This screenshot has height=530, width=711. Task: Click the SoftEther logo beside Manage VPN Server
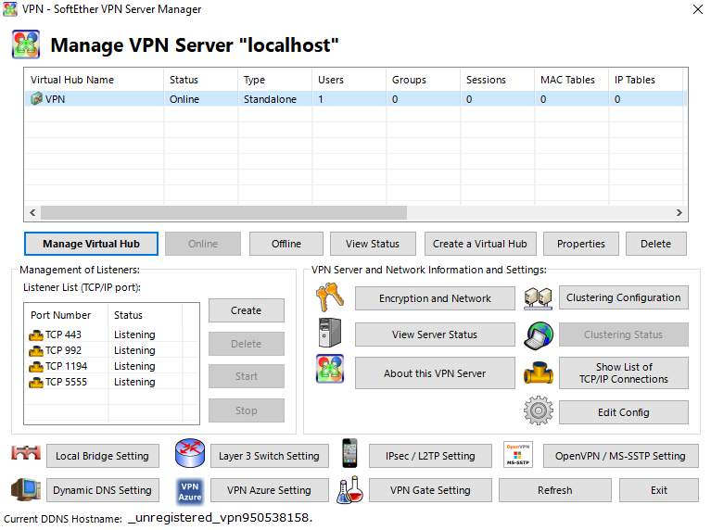(x=26, y=44)
